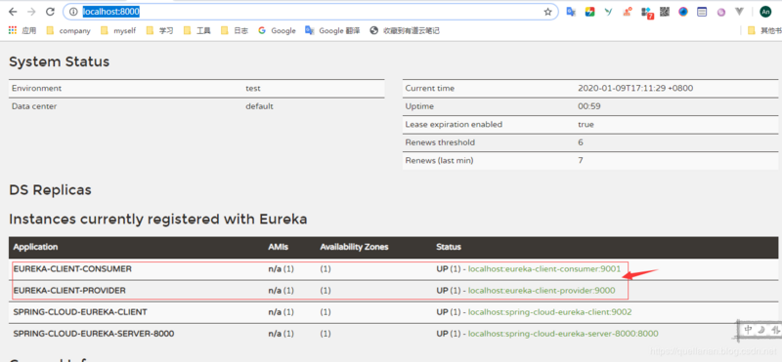Open the Google 翻译 bookmark
782x362 pixels.
point(332,31)
